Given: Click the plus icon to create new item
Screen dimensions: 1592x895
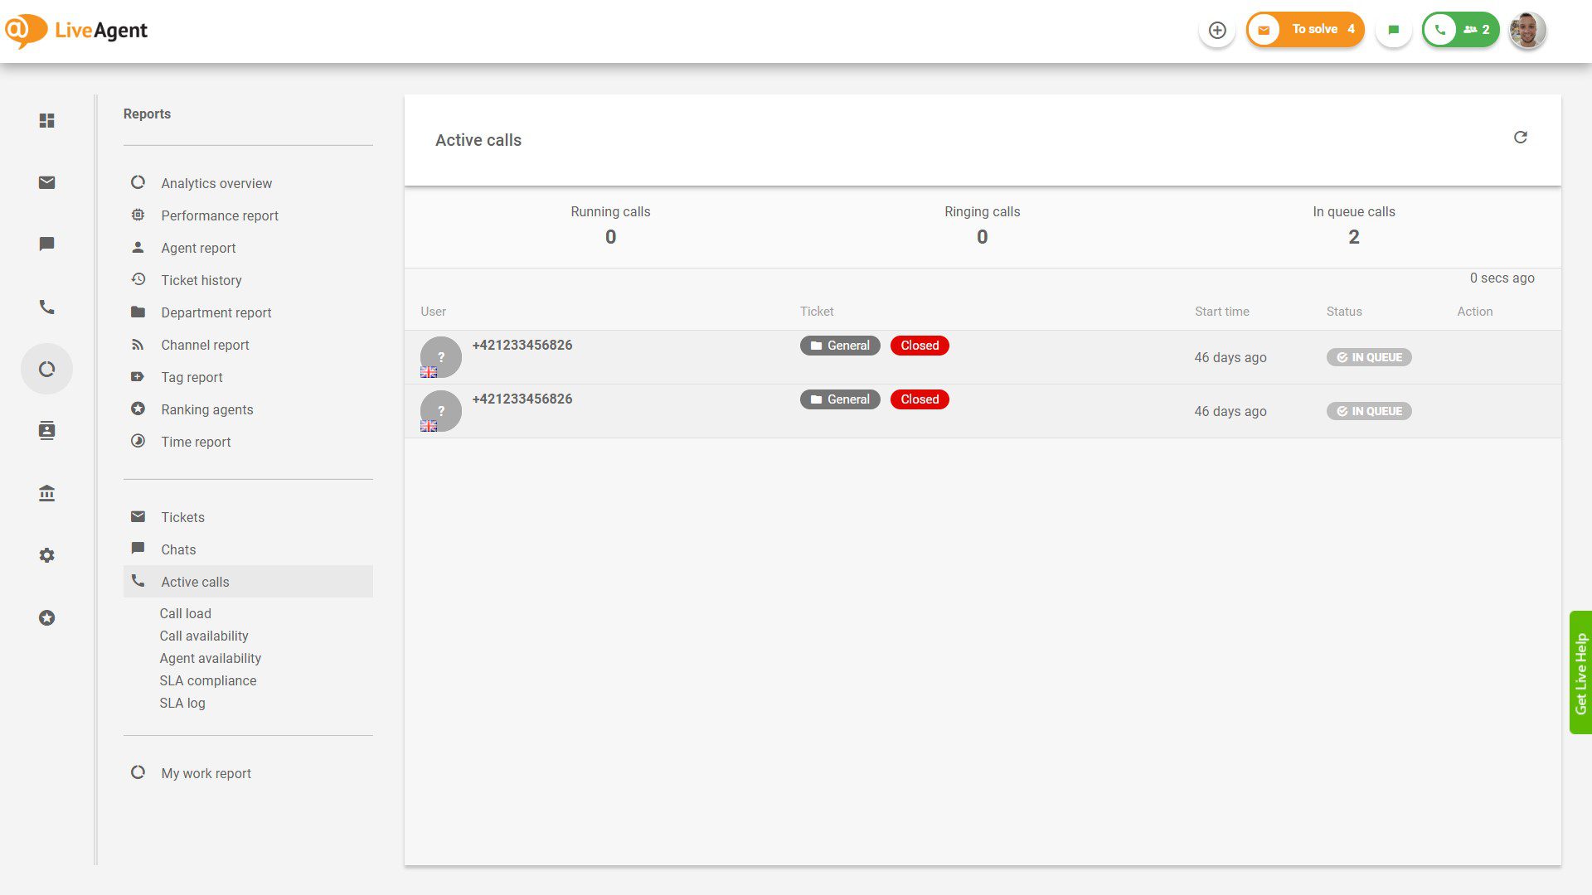Looking at the screenshot, I should coord(1216,30).
